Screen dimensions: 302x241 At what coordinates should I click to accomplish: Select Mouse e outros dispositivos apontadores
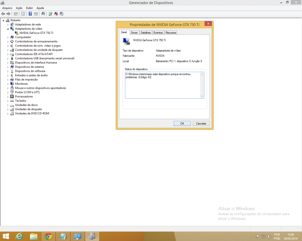tap(41, 88)
